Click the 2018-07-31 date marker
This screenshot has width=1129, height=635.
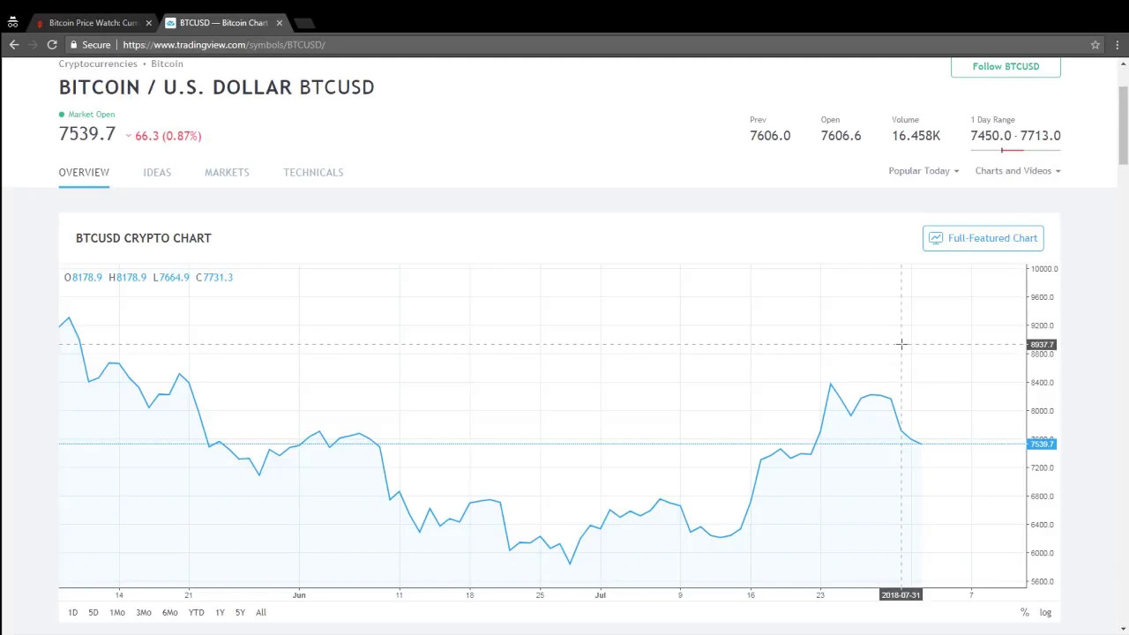(901, 595)
